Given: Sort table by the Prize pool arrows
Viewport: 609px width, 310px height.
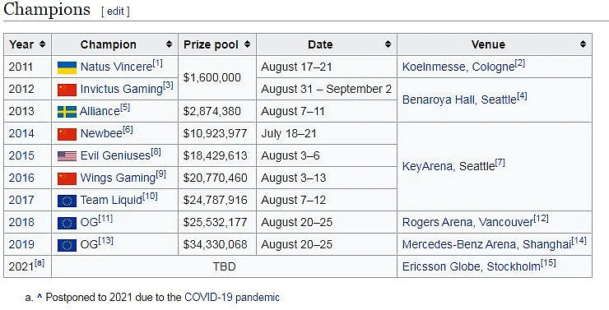Looking at the screenshot, I should 248,44.
